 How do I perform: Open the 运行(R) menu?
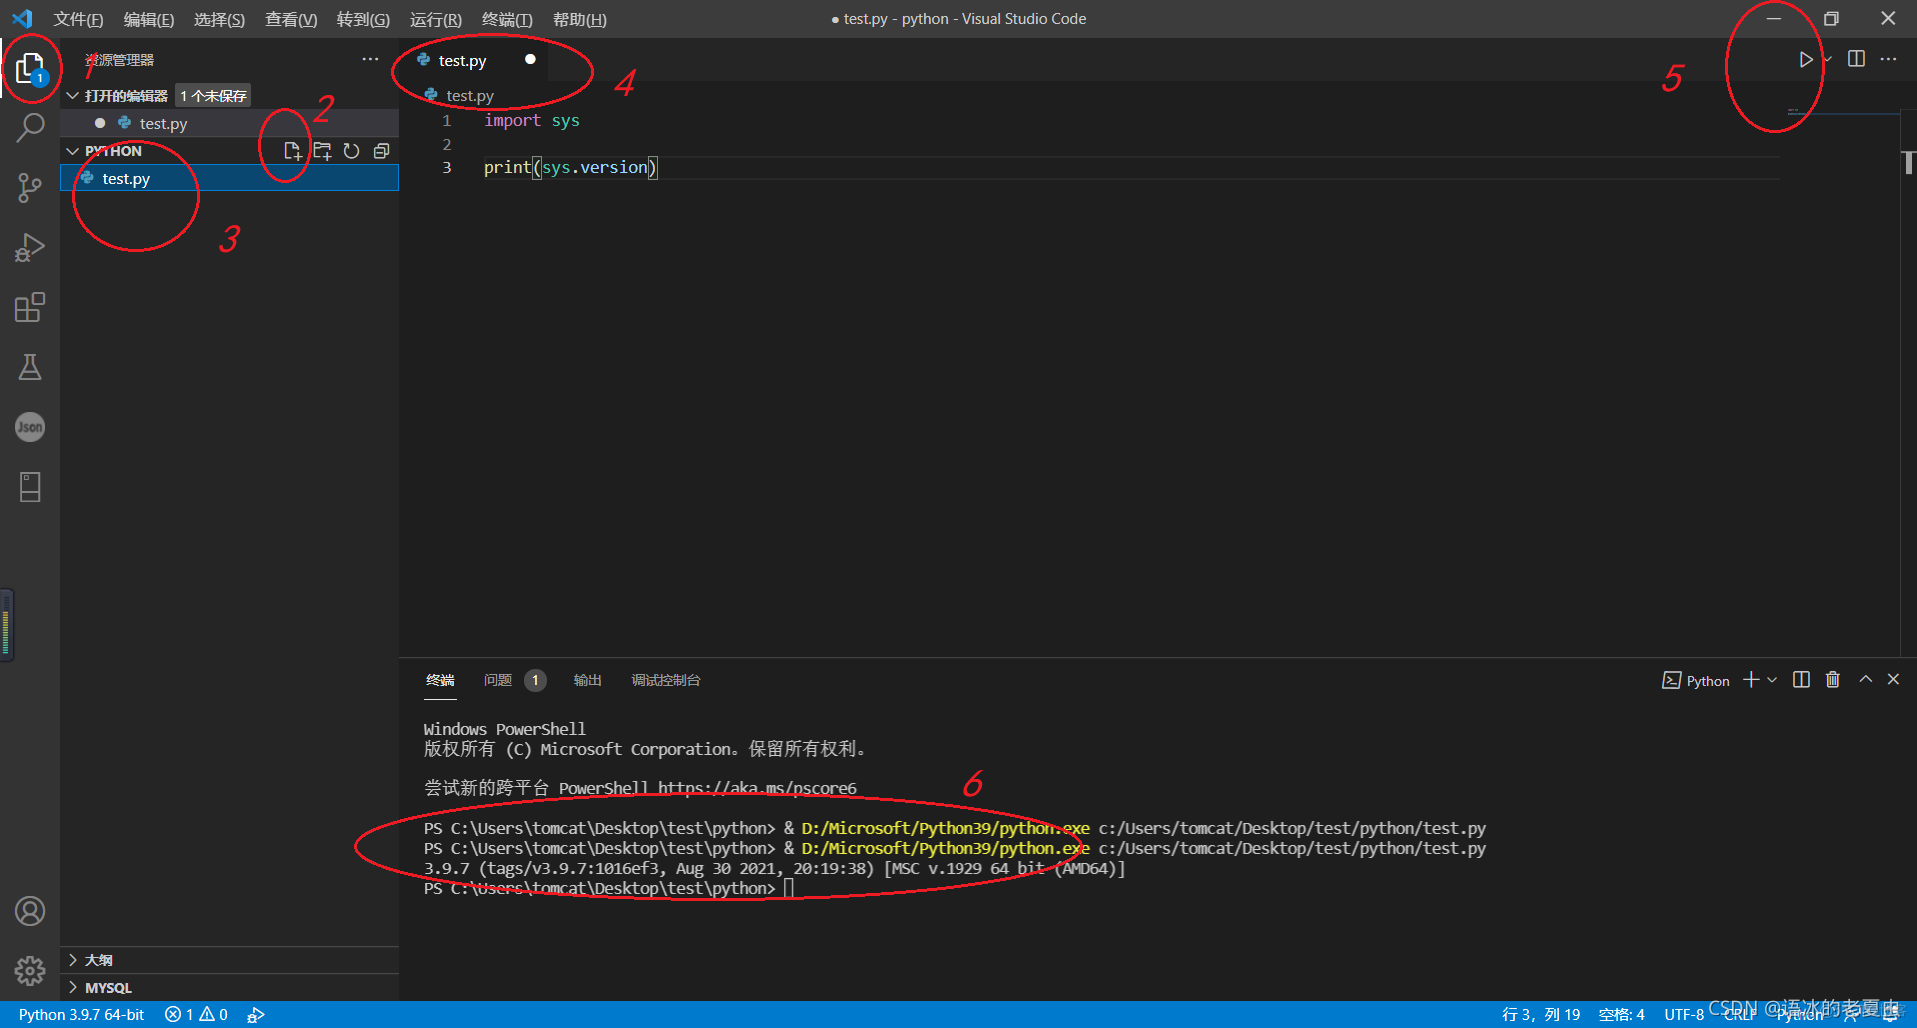436,19
